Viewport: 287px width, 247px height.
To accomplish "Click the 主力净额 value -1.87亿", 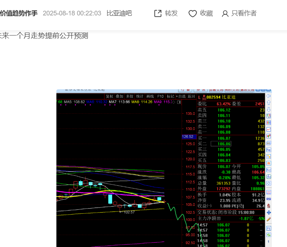I will [x=246, y=219].
